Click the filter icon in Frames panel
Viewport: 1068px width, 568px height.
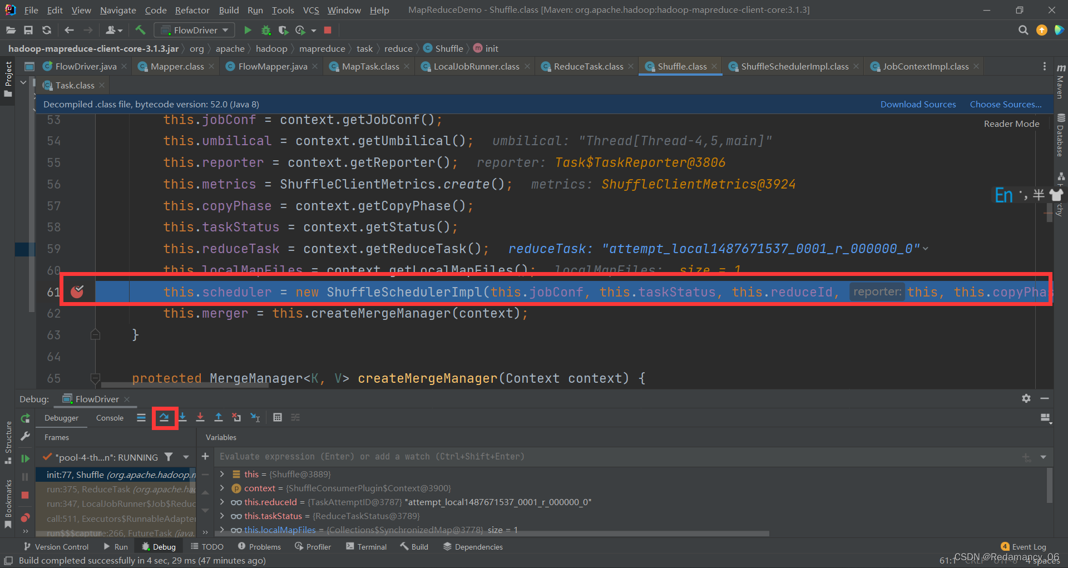[x=169, y=457]
